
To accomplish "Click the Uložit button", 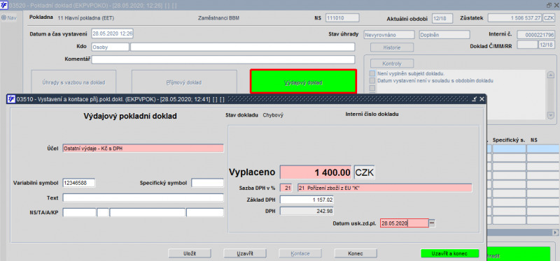I will tap(190, 253).
